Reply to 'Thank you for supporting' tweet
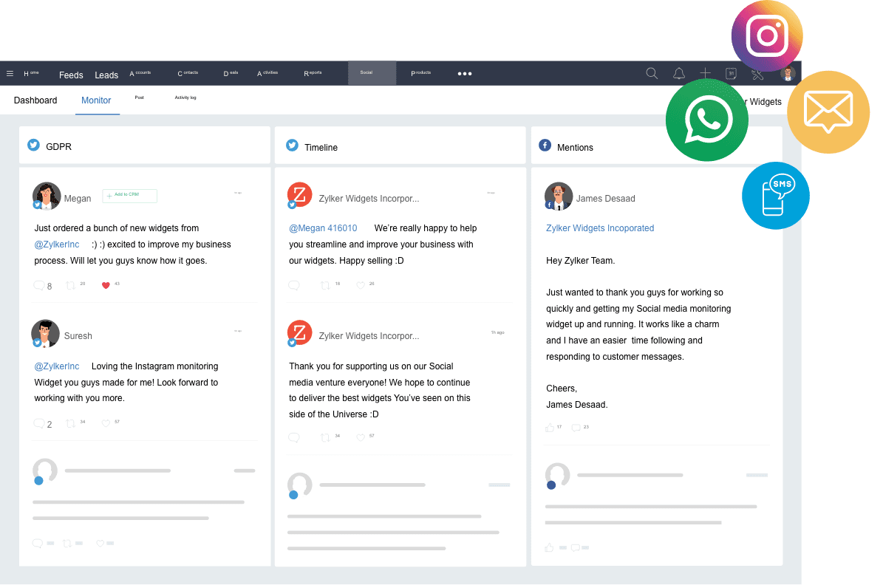 click(x=294, y=437)
